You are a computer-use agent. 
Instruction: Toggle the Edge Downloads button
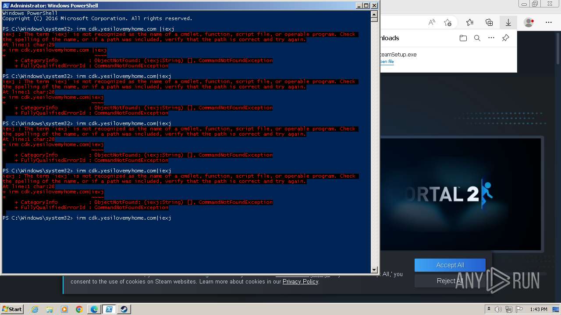tap(508, 22)
